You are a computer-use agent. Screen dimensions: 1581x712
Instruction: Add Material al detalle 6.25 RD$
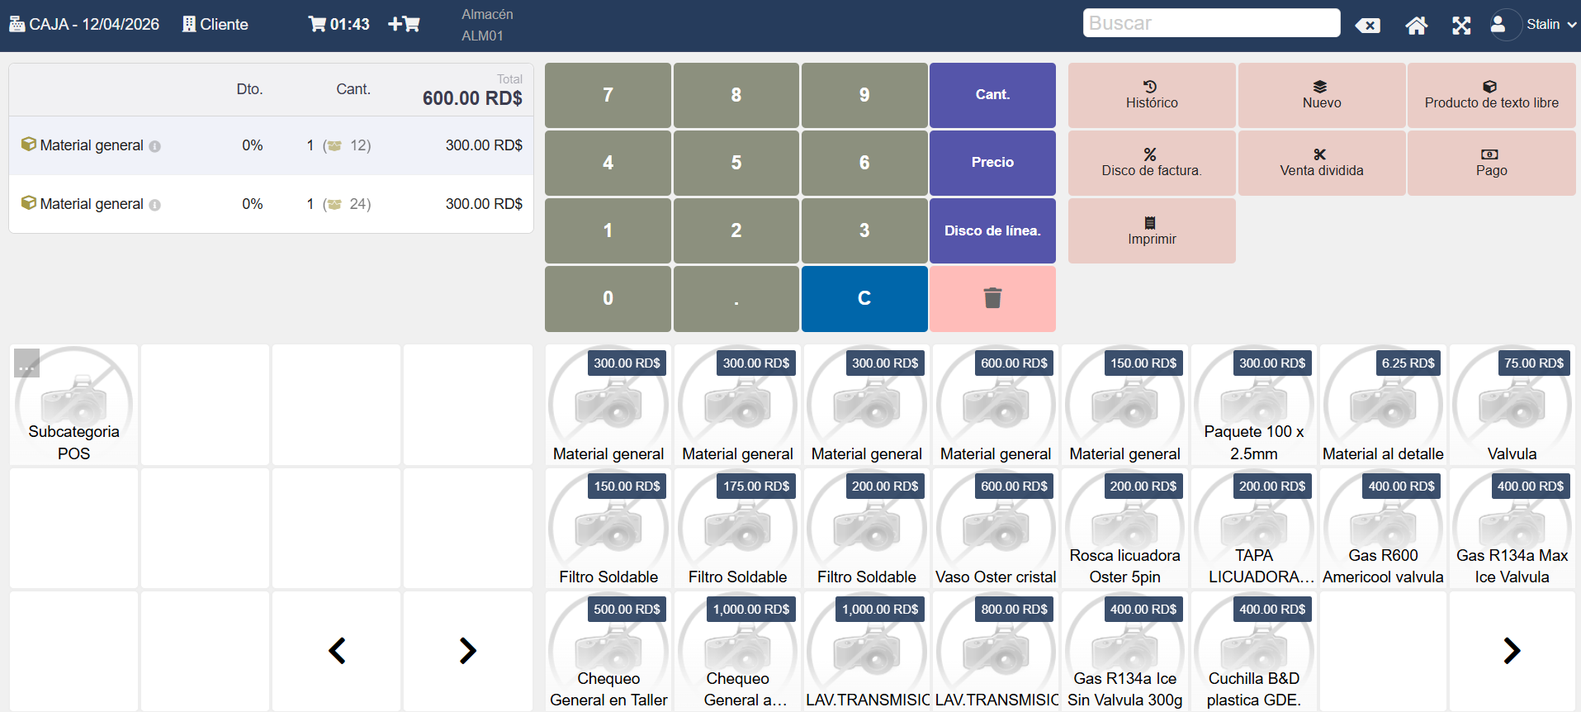point(1383,405)
